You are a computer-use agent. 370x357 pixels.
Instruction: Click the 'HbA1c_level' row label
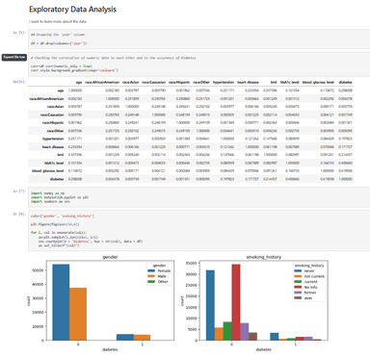tap(54, 163)
